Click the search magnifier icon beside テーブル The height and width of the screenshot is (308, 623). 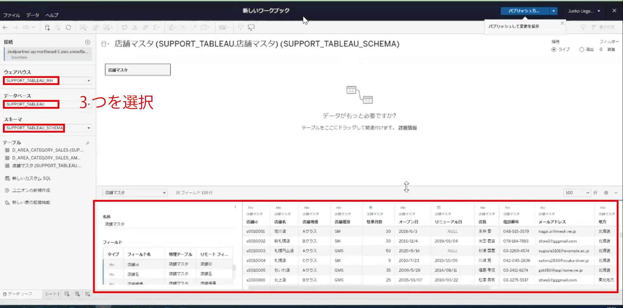pyautogui.click(x=88, y=143)
